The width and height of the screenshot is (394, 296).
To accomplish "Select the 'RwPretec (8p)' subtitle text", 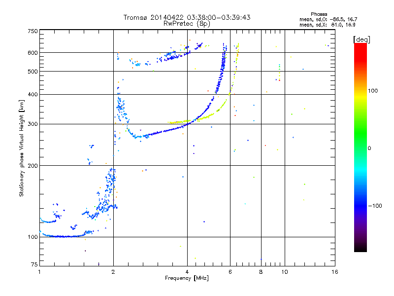I will pyautogui.click(x=187, y=24).
